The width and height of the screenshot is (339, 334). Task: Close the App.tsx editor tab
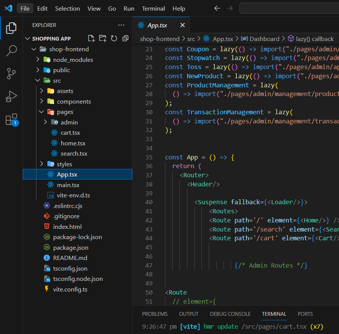click(x=182, y=25)
